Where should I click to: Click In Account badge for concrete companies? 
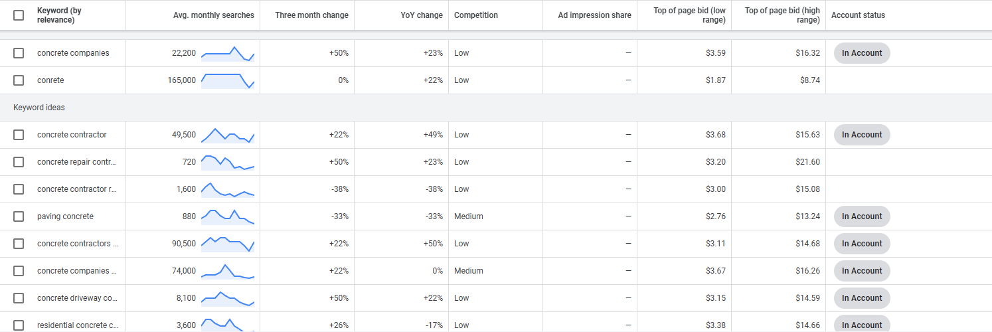pos(862,53)
